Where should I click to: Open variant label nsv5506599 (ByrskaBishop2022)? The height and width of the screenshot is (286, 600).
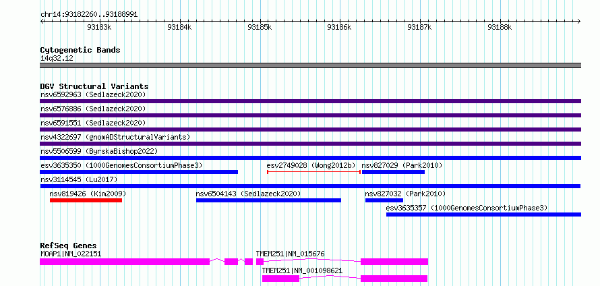coord(98,151)
